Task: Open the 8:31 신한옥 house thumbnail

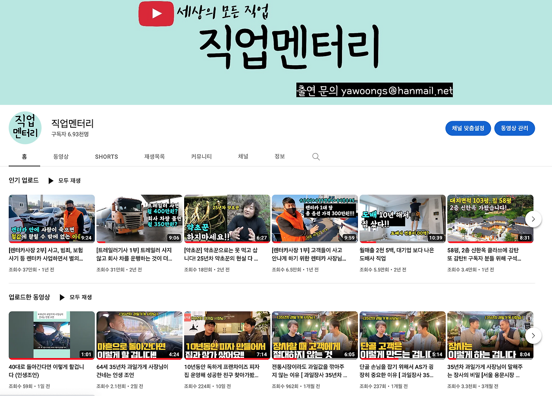Action: tap(490, 219)
